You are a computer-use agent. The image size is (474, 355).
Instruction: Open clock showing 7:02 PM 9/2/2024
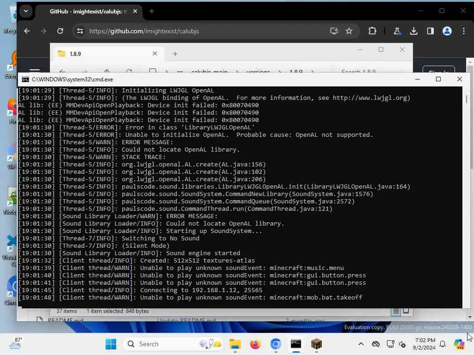(x=424, y=344)
